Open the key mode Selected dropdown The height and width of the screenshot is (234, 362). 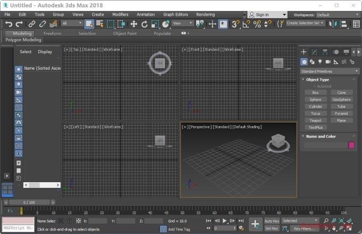[x=300, y=220]
